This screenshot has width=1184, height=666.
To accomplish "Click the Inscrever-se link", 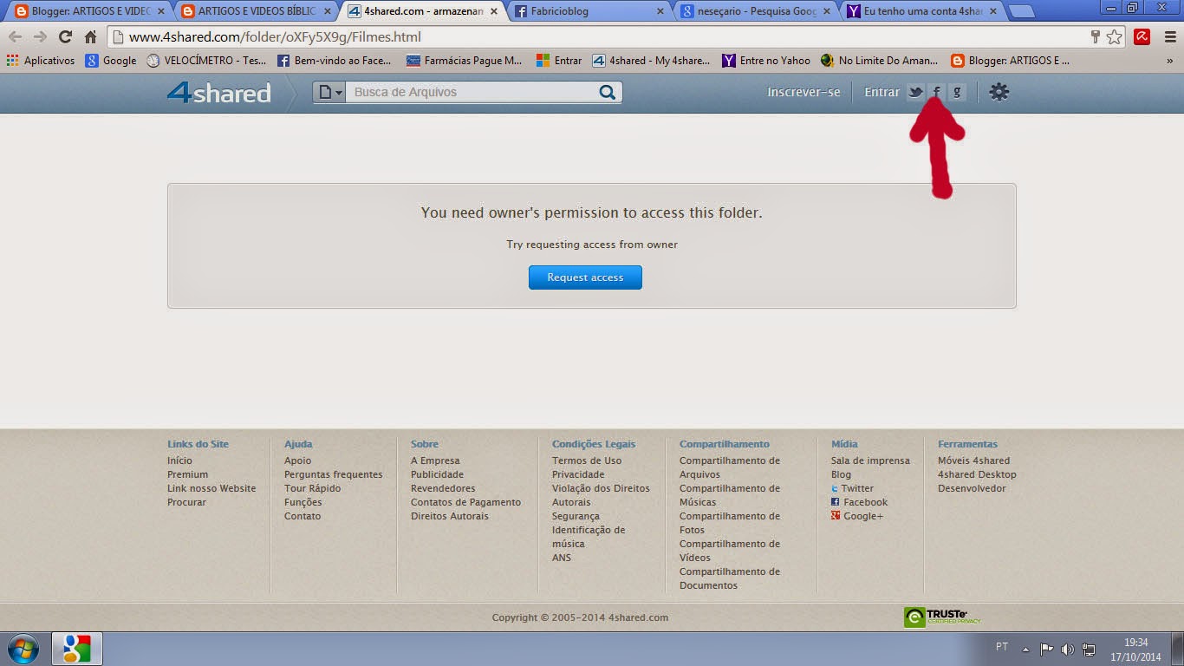I will tap(803, 92).
